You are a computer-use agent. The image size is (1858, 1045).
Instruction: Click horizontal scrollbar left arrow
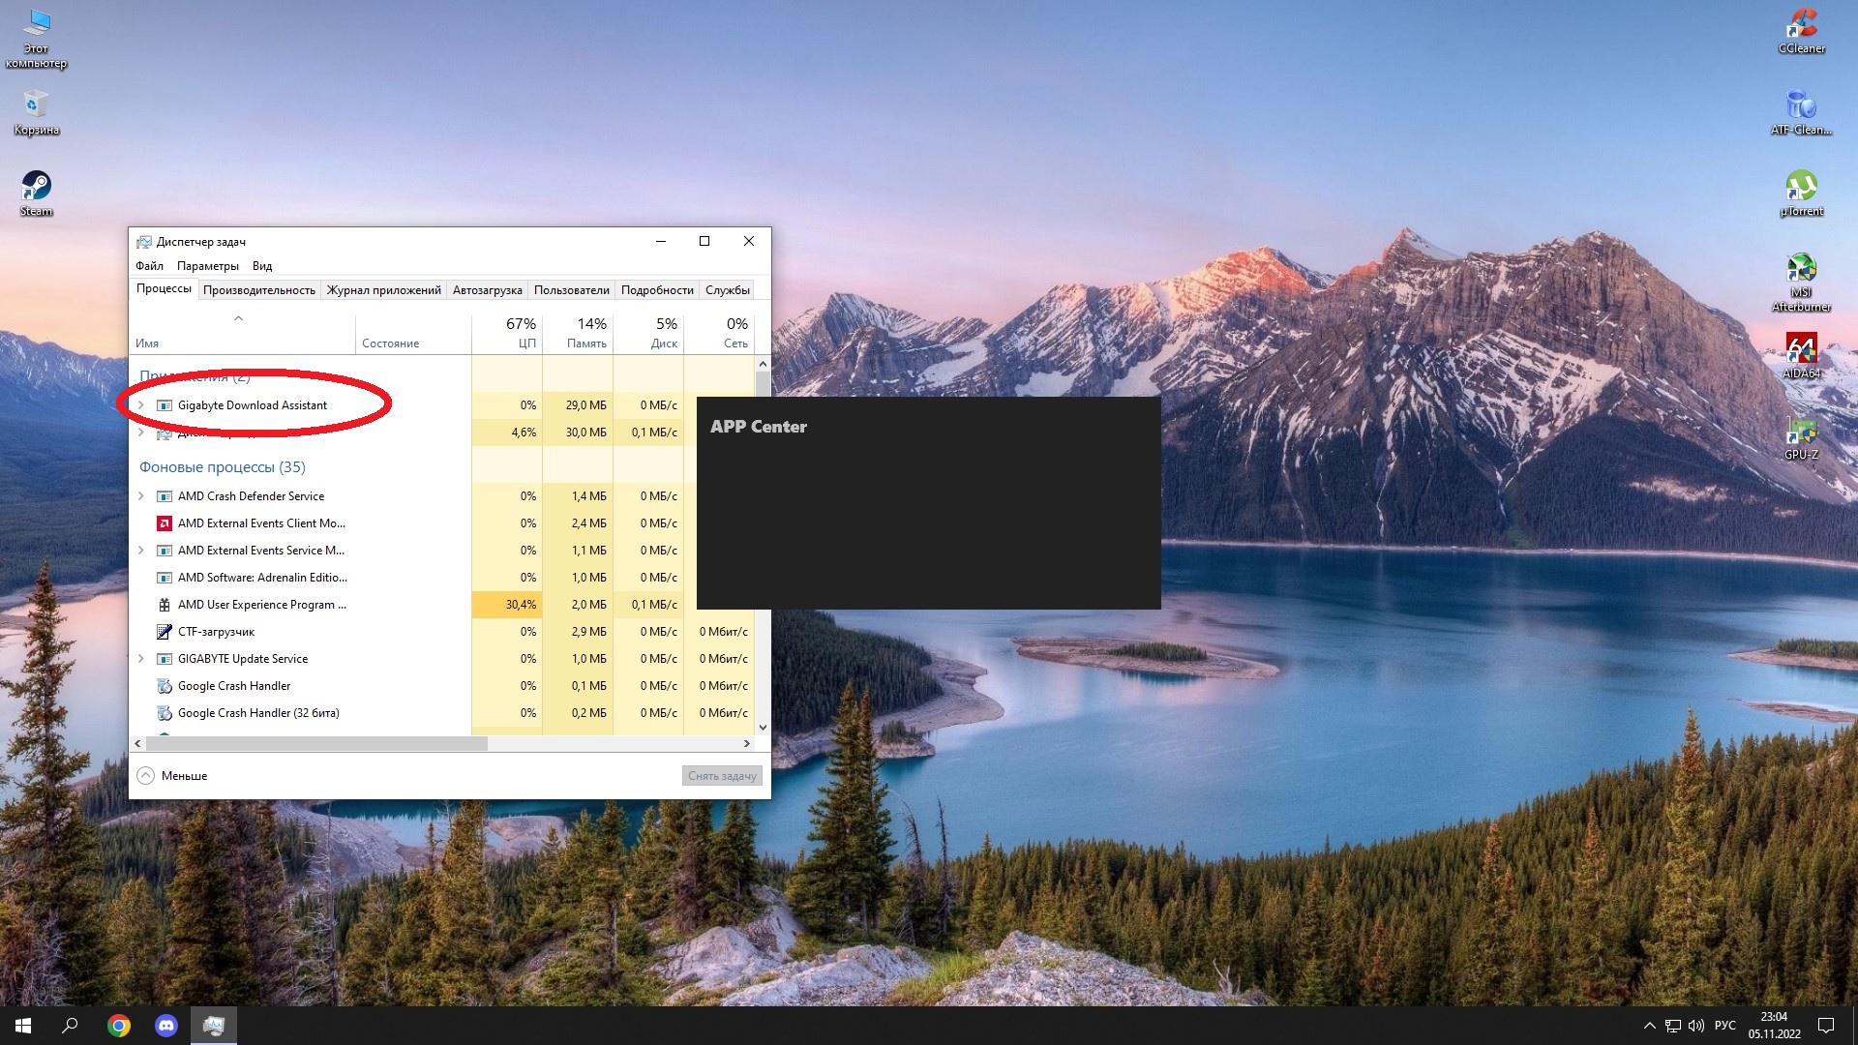coord(138,743)
